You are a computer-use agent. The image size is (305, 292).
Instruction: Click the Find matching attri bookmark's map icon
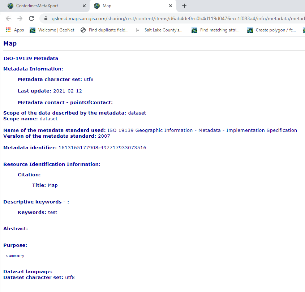click(194, 30)
